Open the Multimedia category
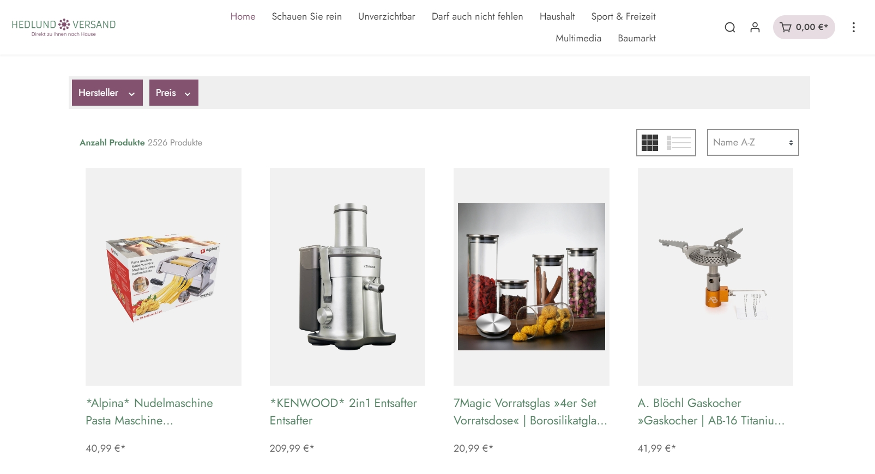Image resolution: width=875 pixels, height=474 pixels. [578, 38]
